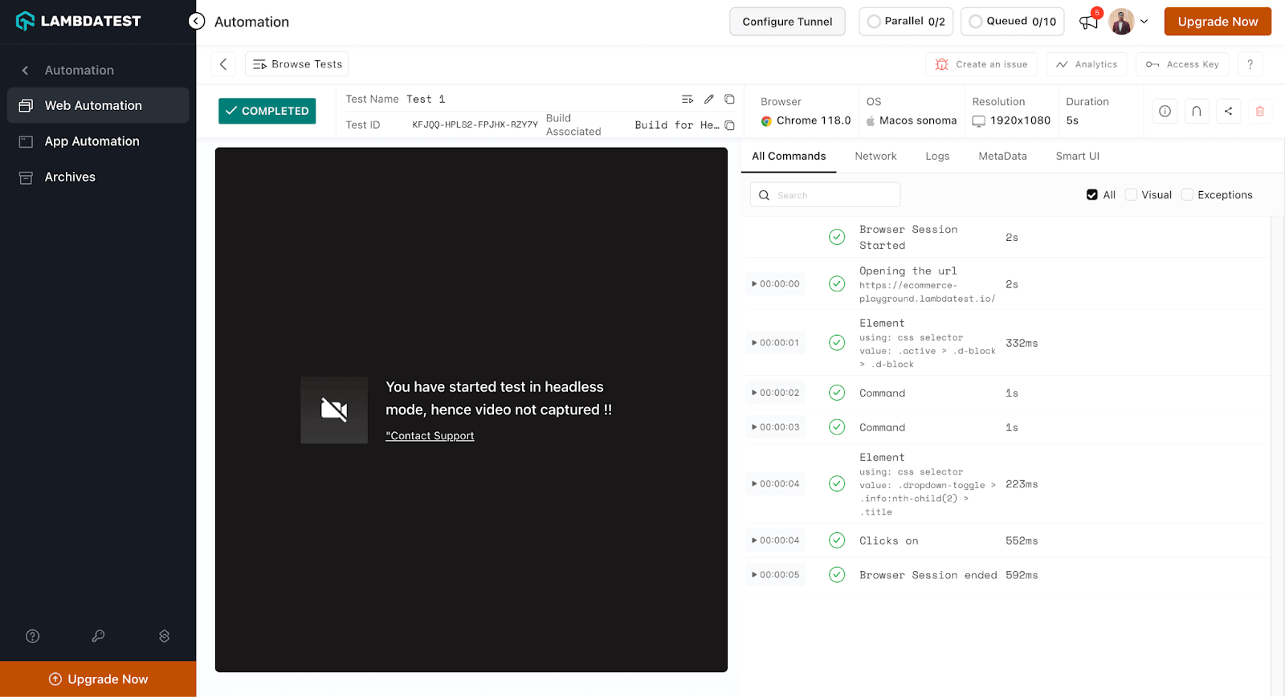Click the Browse Tests button
The height and width of the screenshot is (697, 1285).
click(297, 64)
